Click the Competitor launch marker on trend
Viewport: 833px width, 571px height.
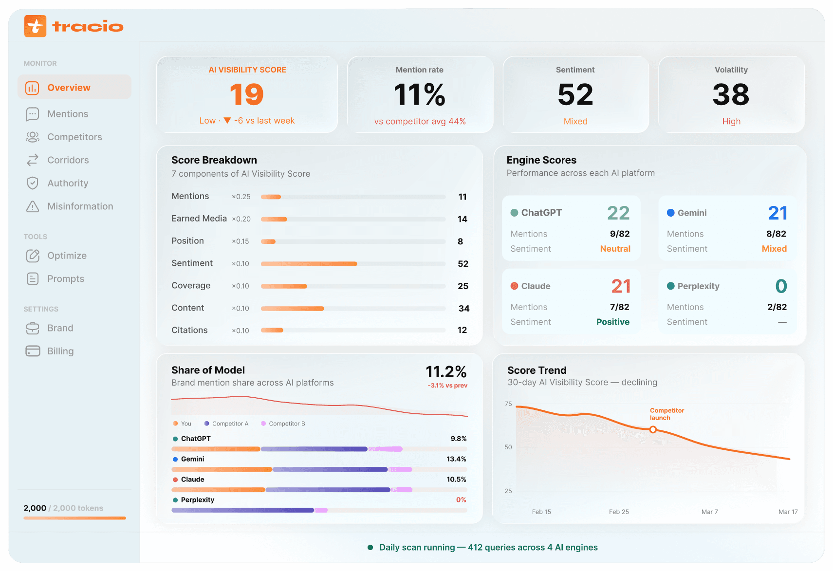pyautogui.click(x=653, y=429)
